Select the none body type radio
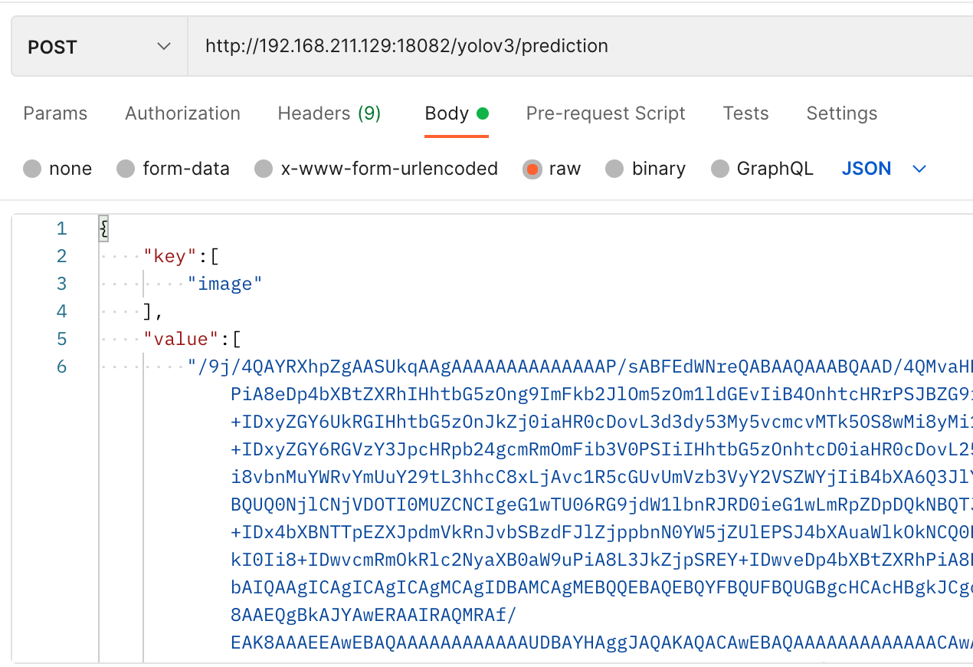 (x=32, y=169)
